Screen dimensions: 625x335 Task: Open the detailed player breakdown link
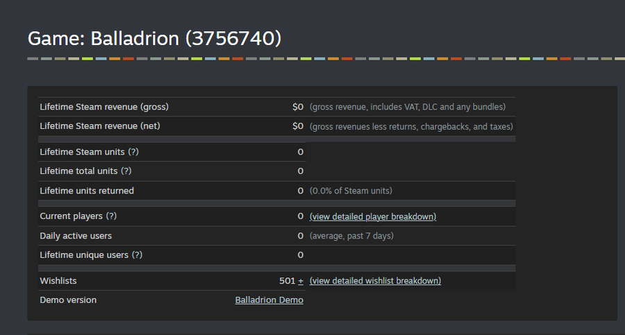click(x=373, y=216)
